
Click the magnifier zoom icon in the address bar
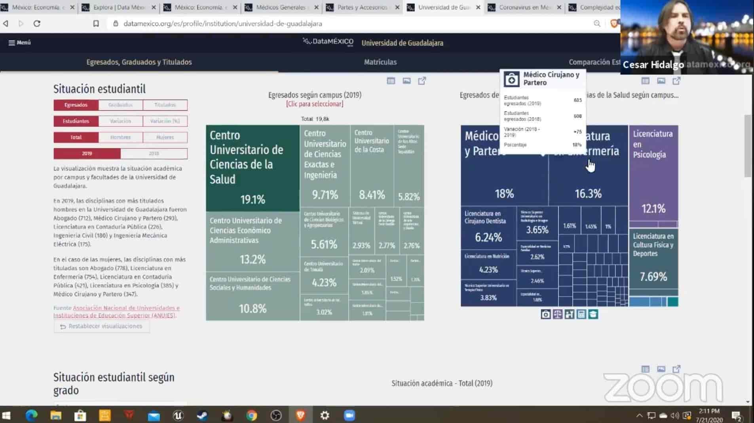coord(597,24)
